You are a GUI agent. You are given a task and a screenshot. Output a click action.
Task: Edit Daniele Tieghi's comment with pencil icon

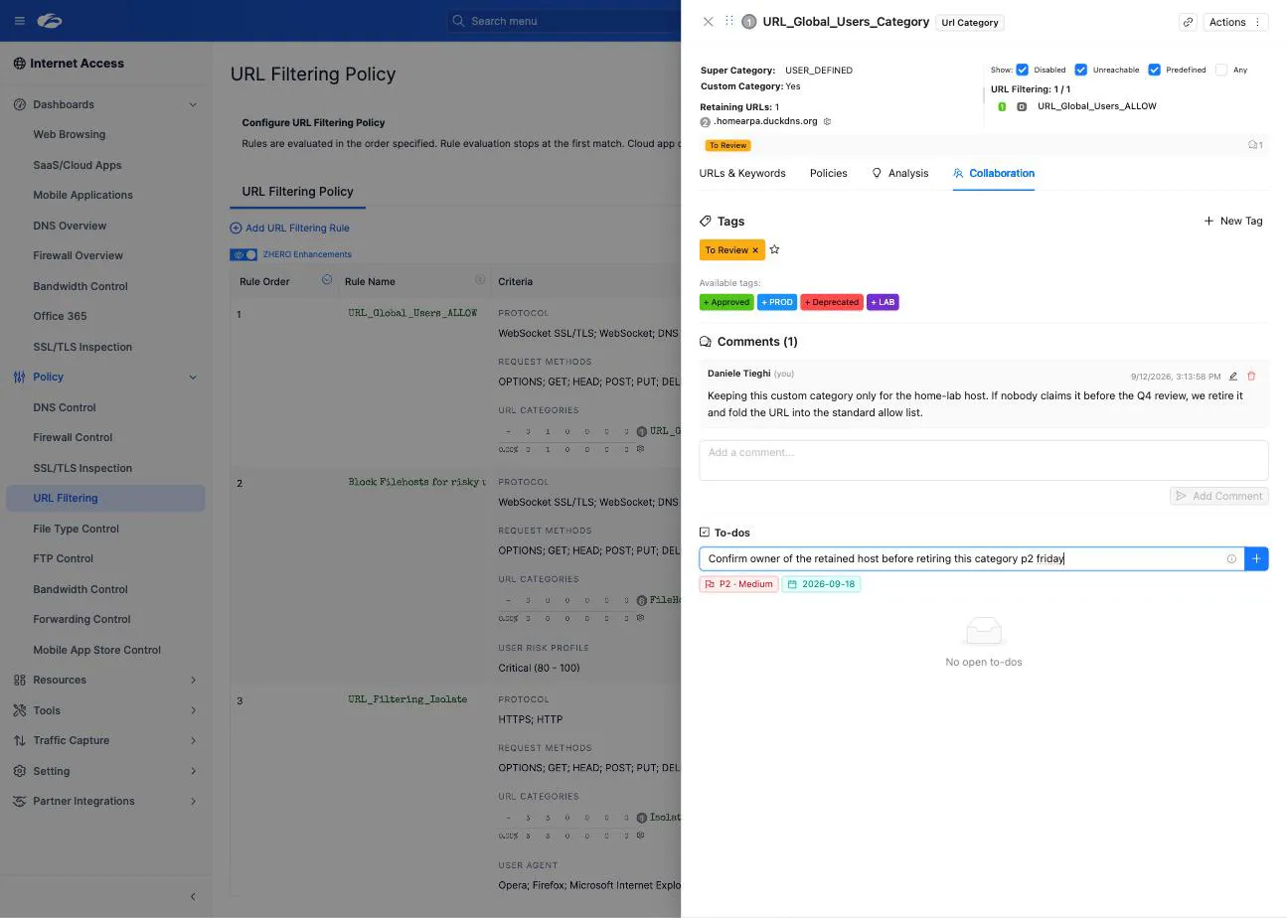click(1233, 377)
